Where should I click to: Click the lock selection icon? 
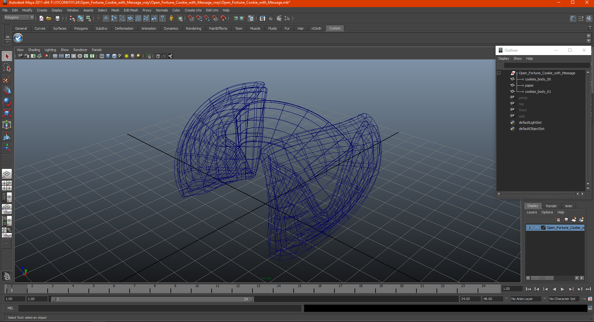[x=171, y=19]
